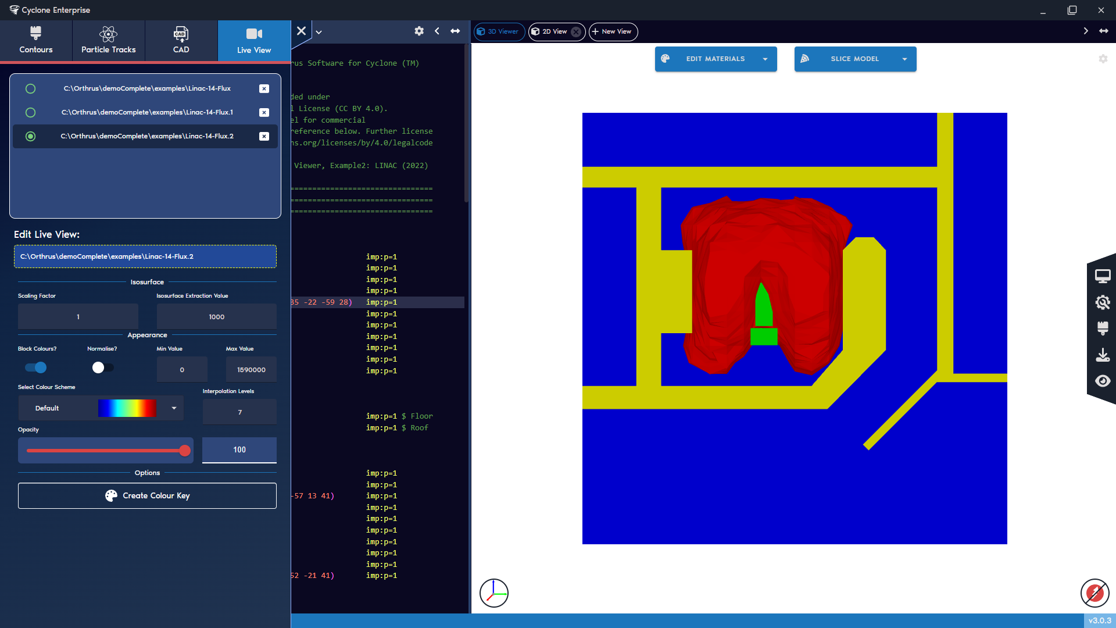Screen dimensions: 1116x628
Task: Open the tools settings gear-wrench icon
Action: click(x=1103, y=302)
